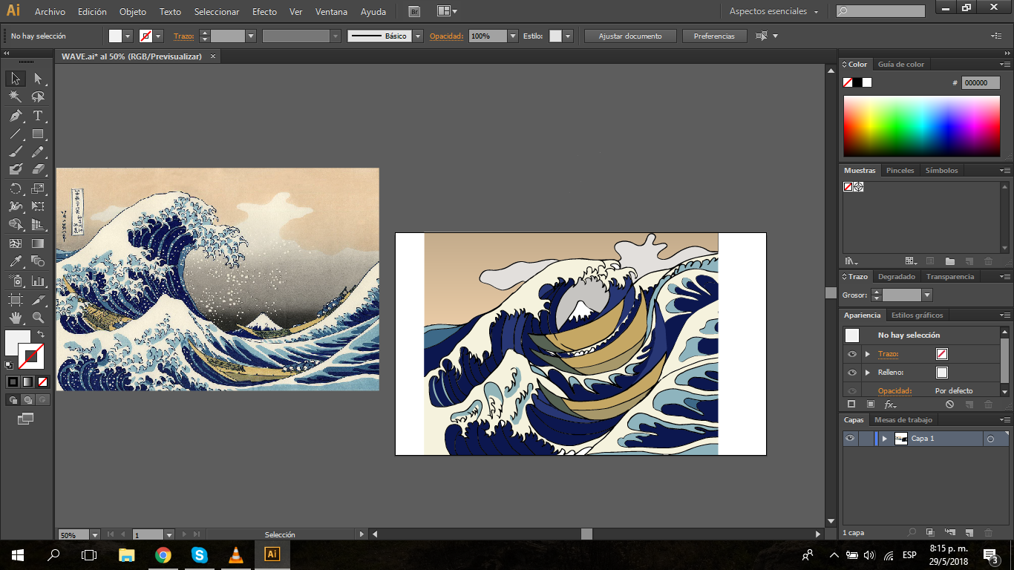The height and width of the screenshot is (570, 1014).
Task: Click the Ajustar documento button
Action: pos(630,36)
